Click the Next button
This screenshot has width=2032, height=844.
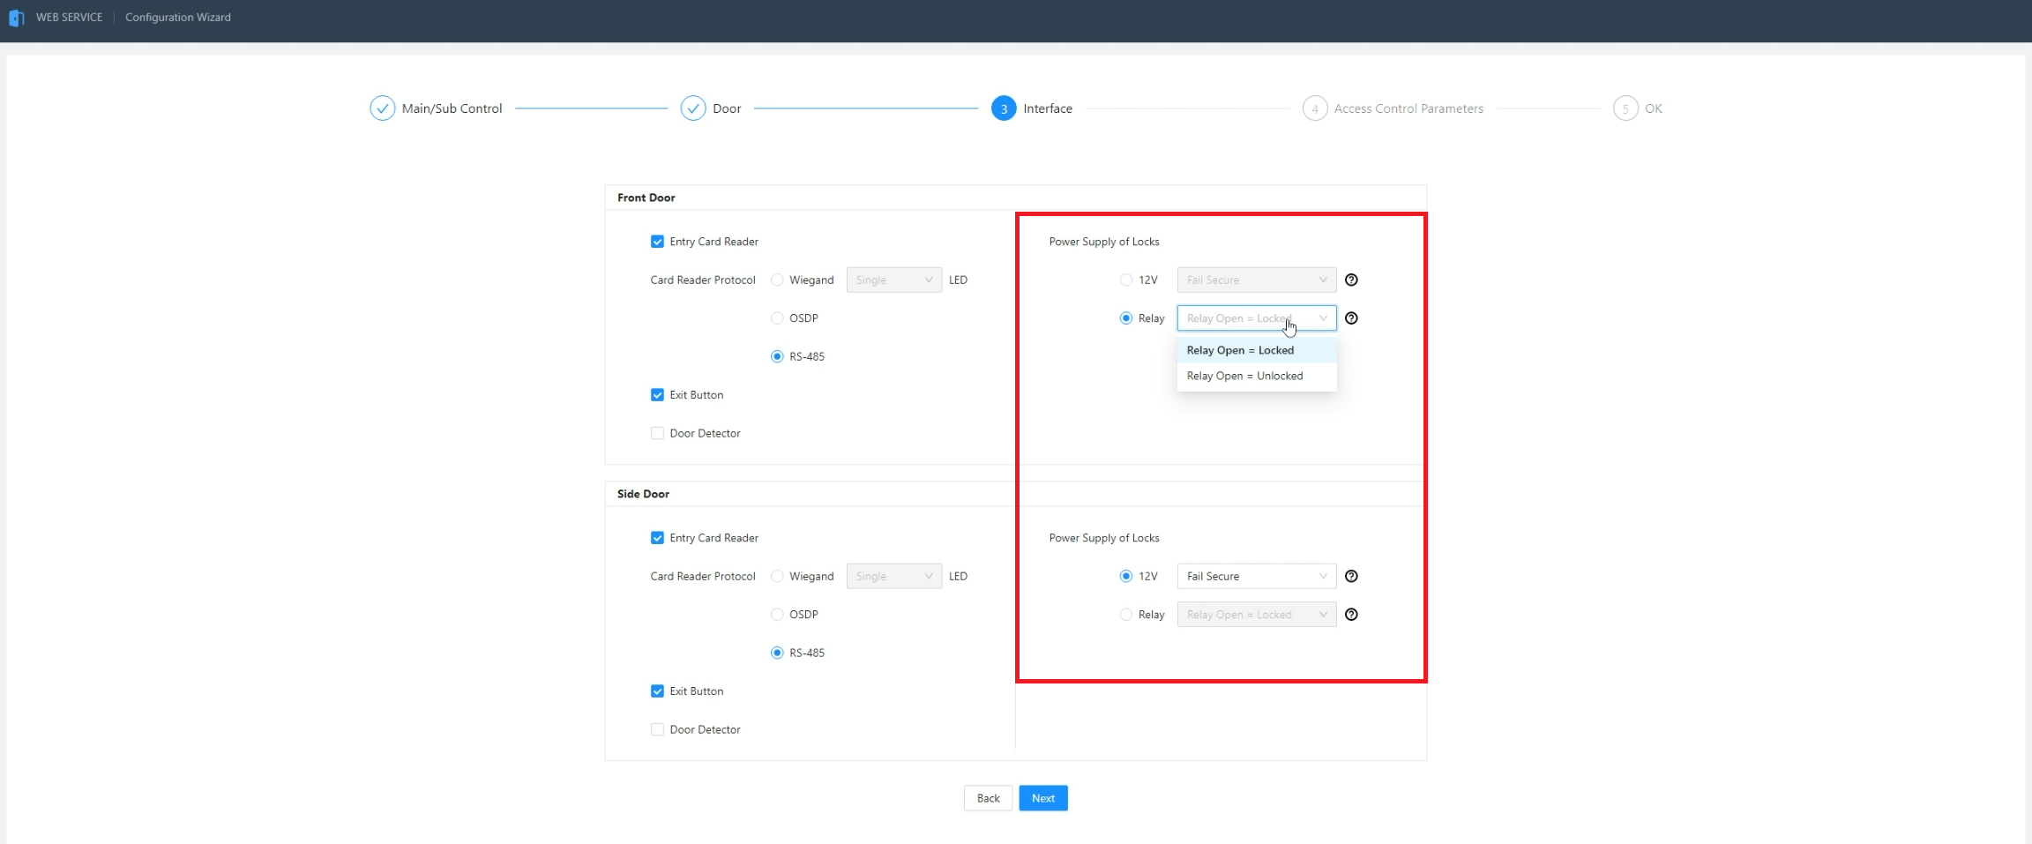click(x=1043, y=798)
